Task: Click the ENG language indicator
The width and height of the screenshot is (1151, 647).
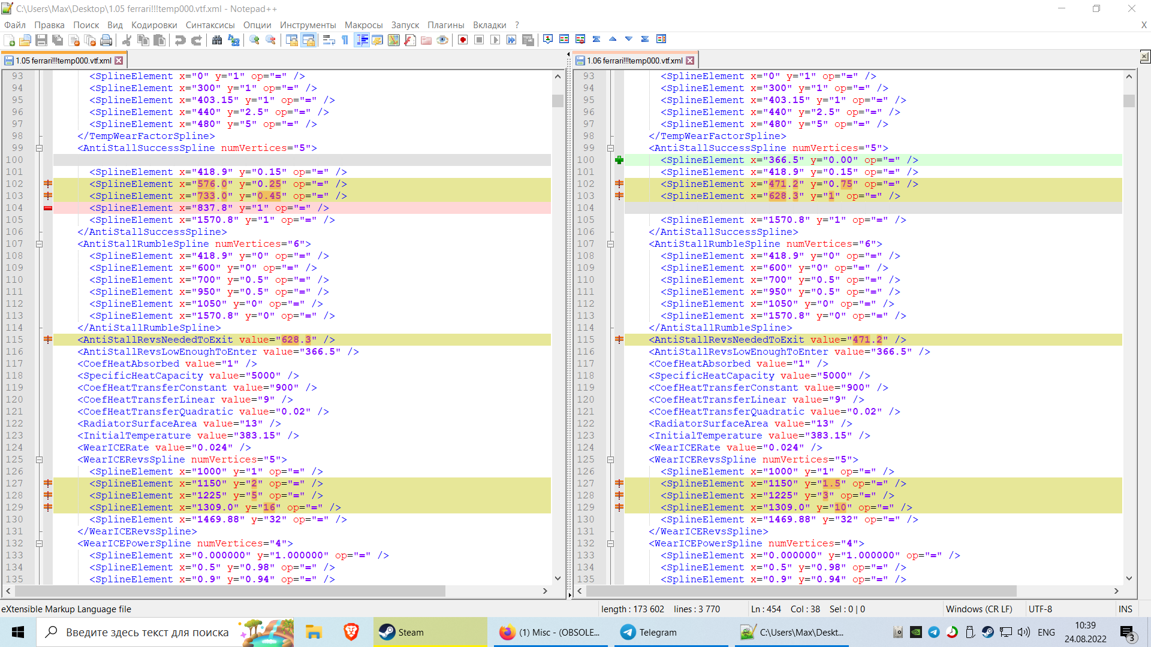Action: coord(1046,632)
